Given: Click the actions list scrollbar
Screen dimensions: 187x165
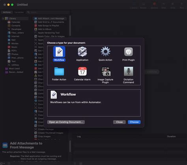Looking at the screenshot, I should pyautogui.click(x=70, y=26).
